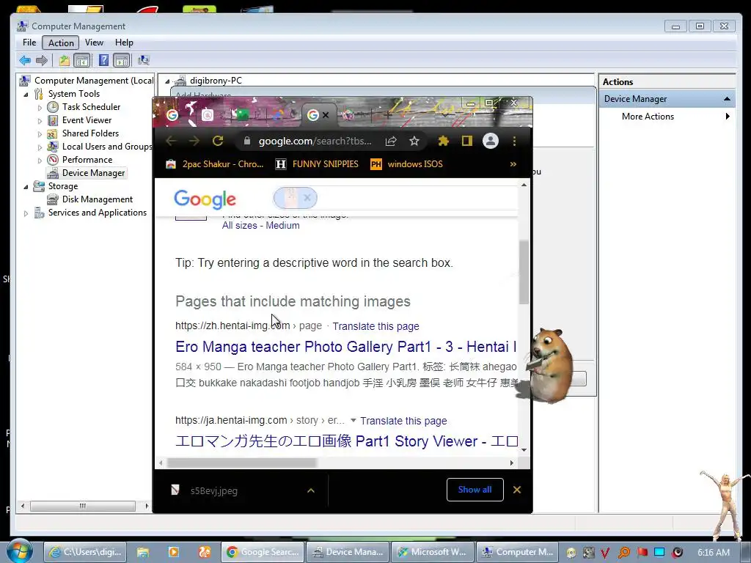Open options chevron for s5Bevj.jpeg download
The image size is (751, 563).
(x=311, y=490)
